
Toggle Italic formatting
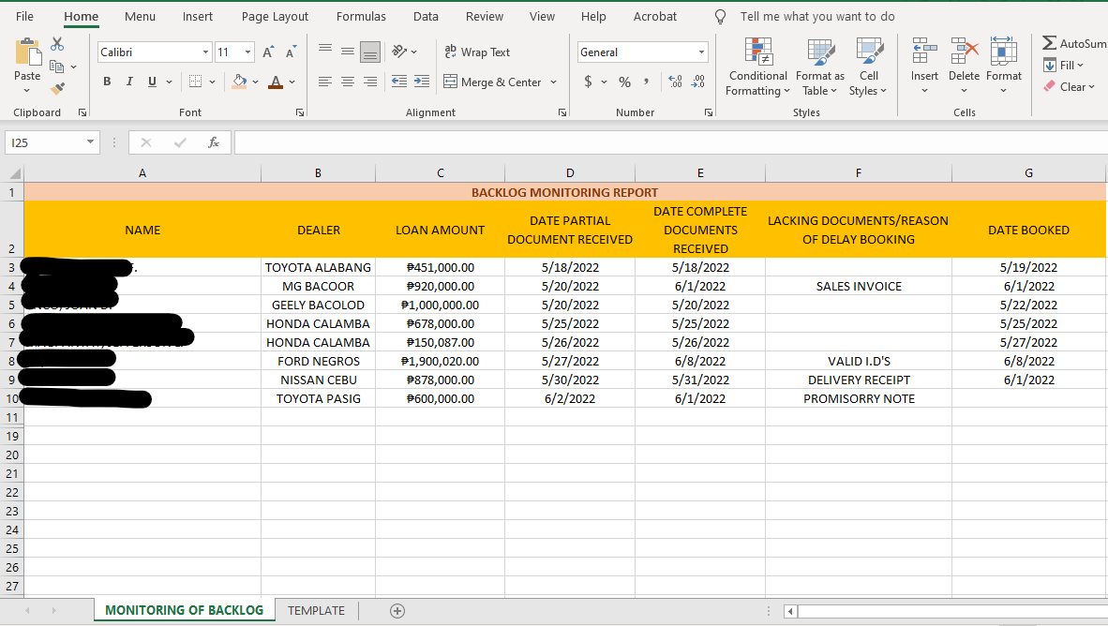129,82
